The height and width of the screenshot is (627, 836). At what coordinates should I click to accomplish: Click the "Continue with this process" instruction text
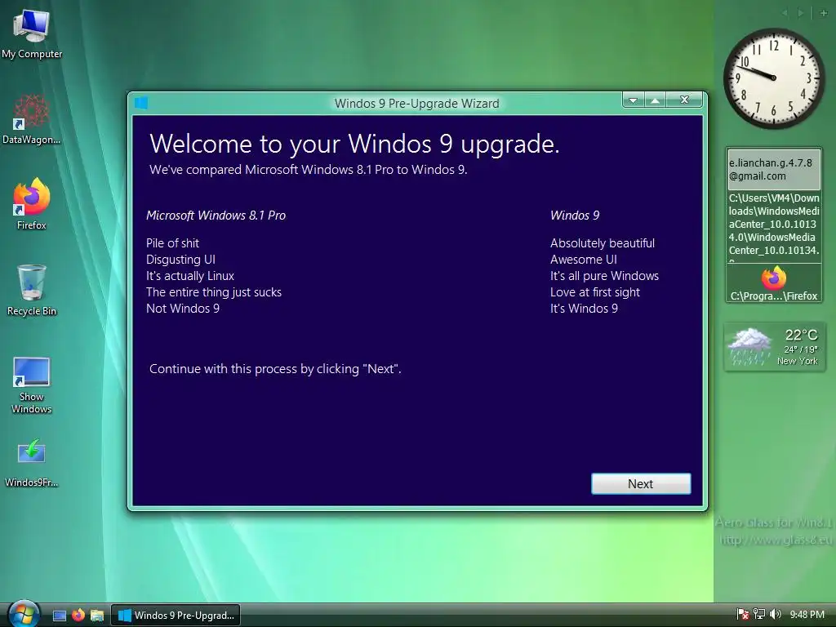275,369
